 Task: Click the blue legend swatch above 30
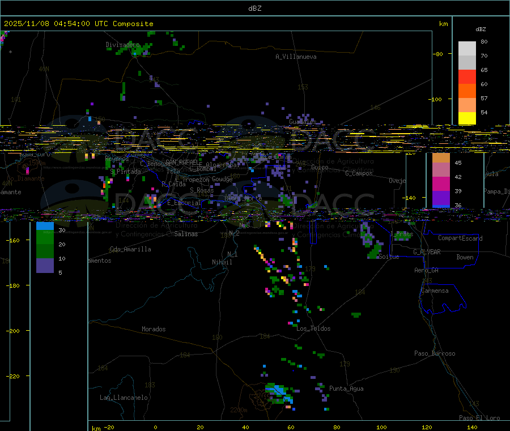click(45, 226)
